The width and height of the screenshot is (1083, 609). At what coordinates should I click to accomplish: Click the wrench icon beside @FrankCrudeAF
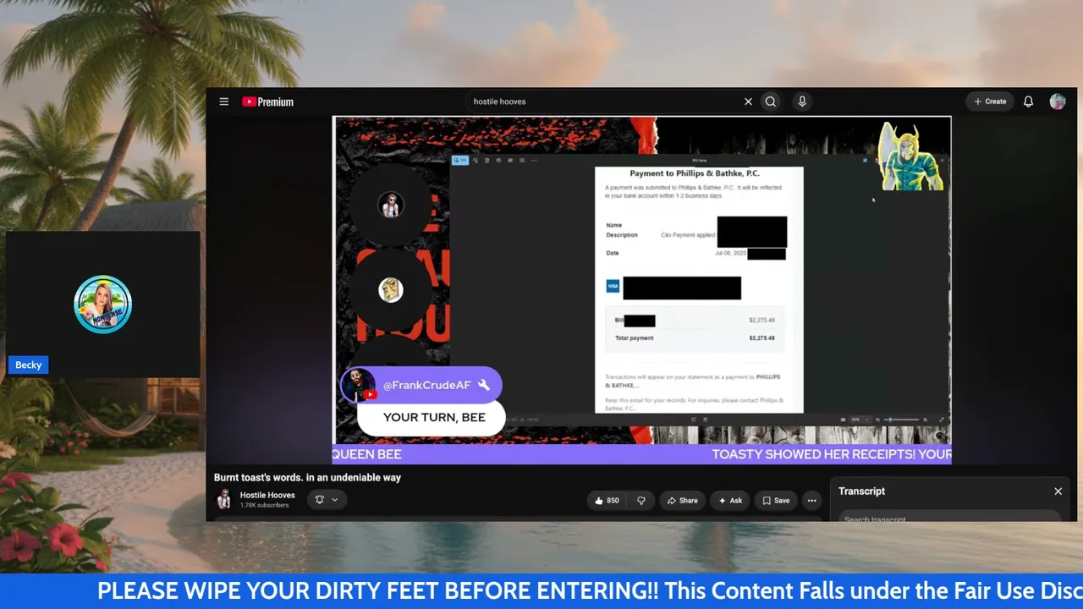(484, 385)
